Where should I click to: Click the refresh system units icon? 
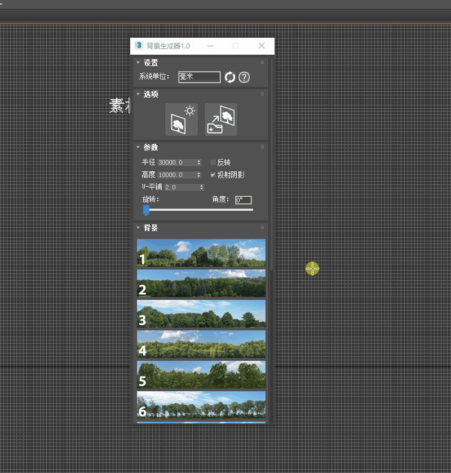point(230,77)
